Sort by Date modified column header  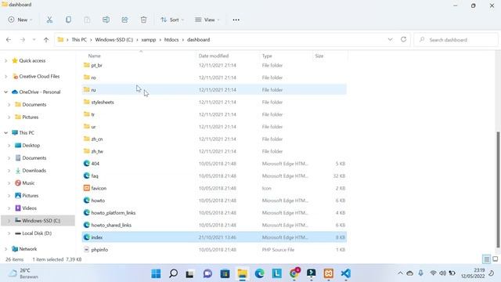coord(214,56)
